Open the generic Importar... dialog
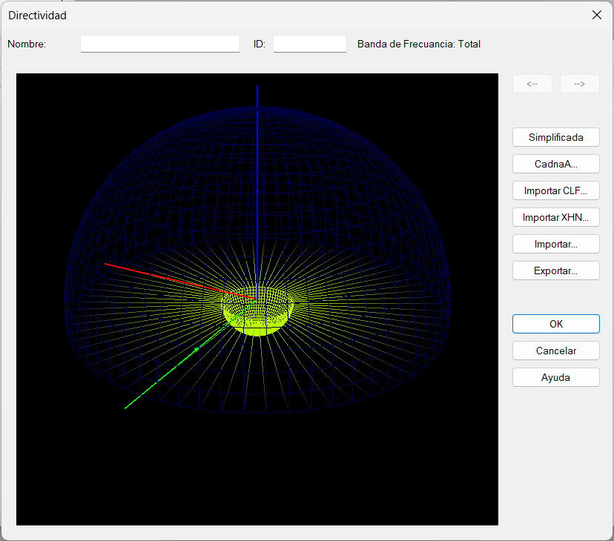Viewport: 614px width, 541px height. click(x=555, y=244)
